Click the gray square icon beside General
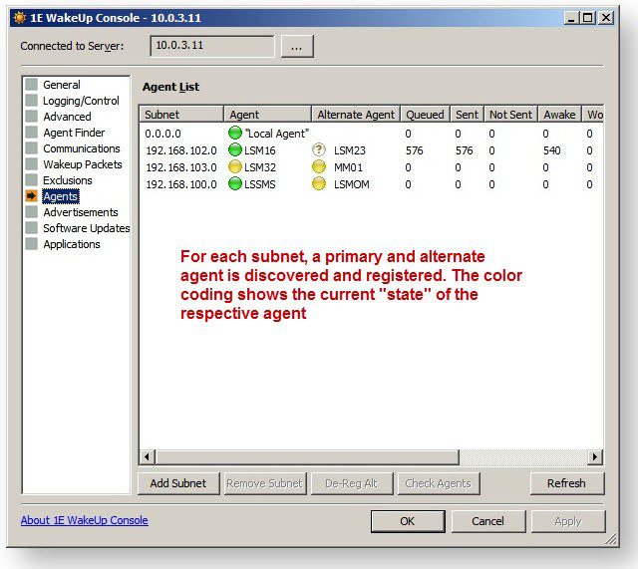Image resolution: width=638 pixels, height=569 pixels. [31, 84]
